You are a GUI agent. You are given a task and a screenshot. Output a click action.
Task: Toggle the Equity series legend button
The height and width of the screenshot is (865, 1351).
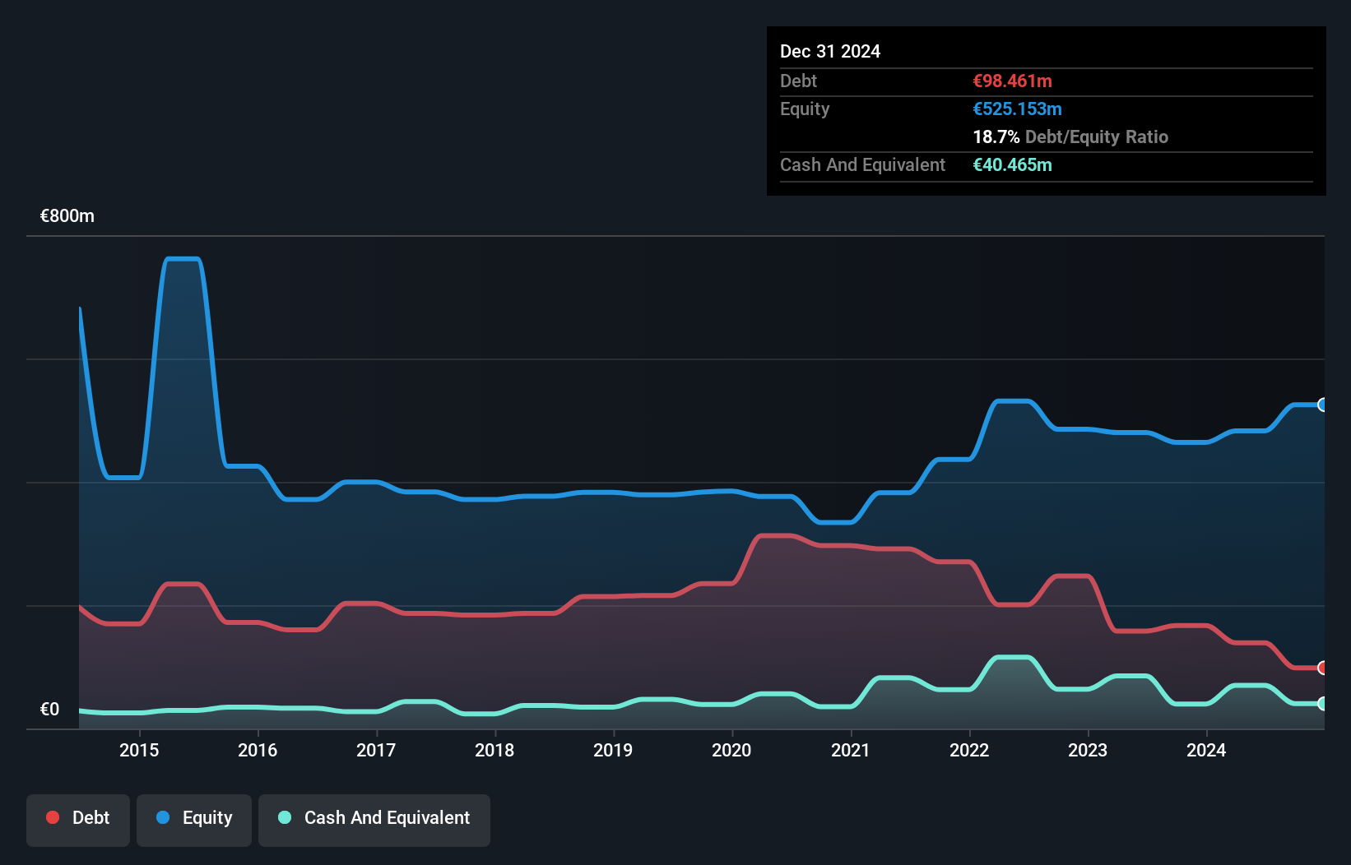pos(194,820)
